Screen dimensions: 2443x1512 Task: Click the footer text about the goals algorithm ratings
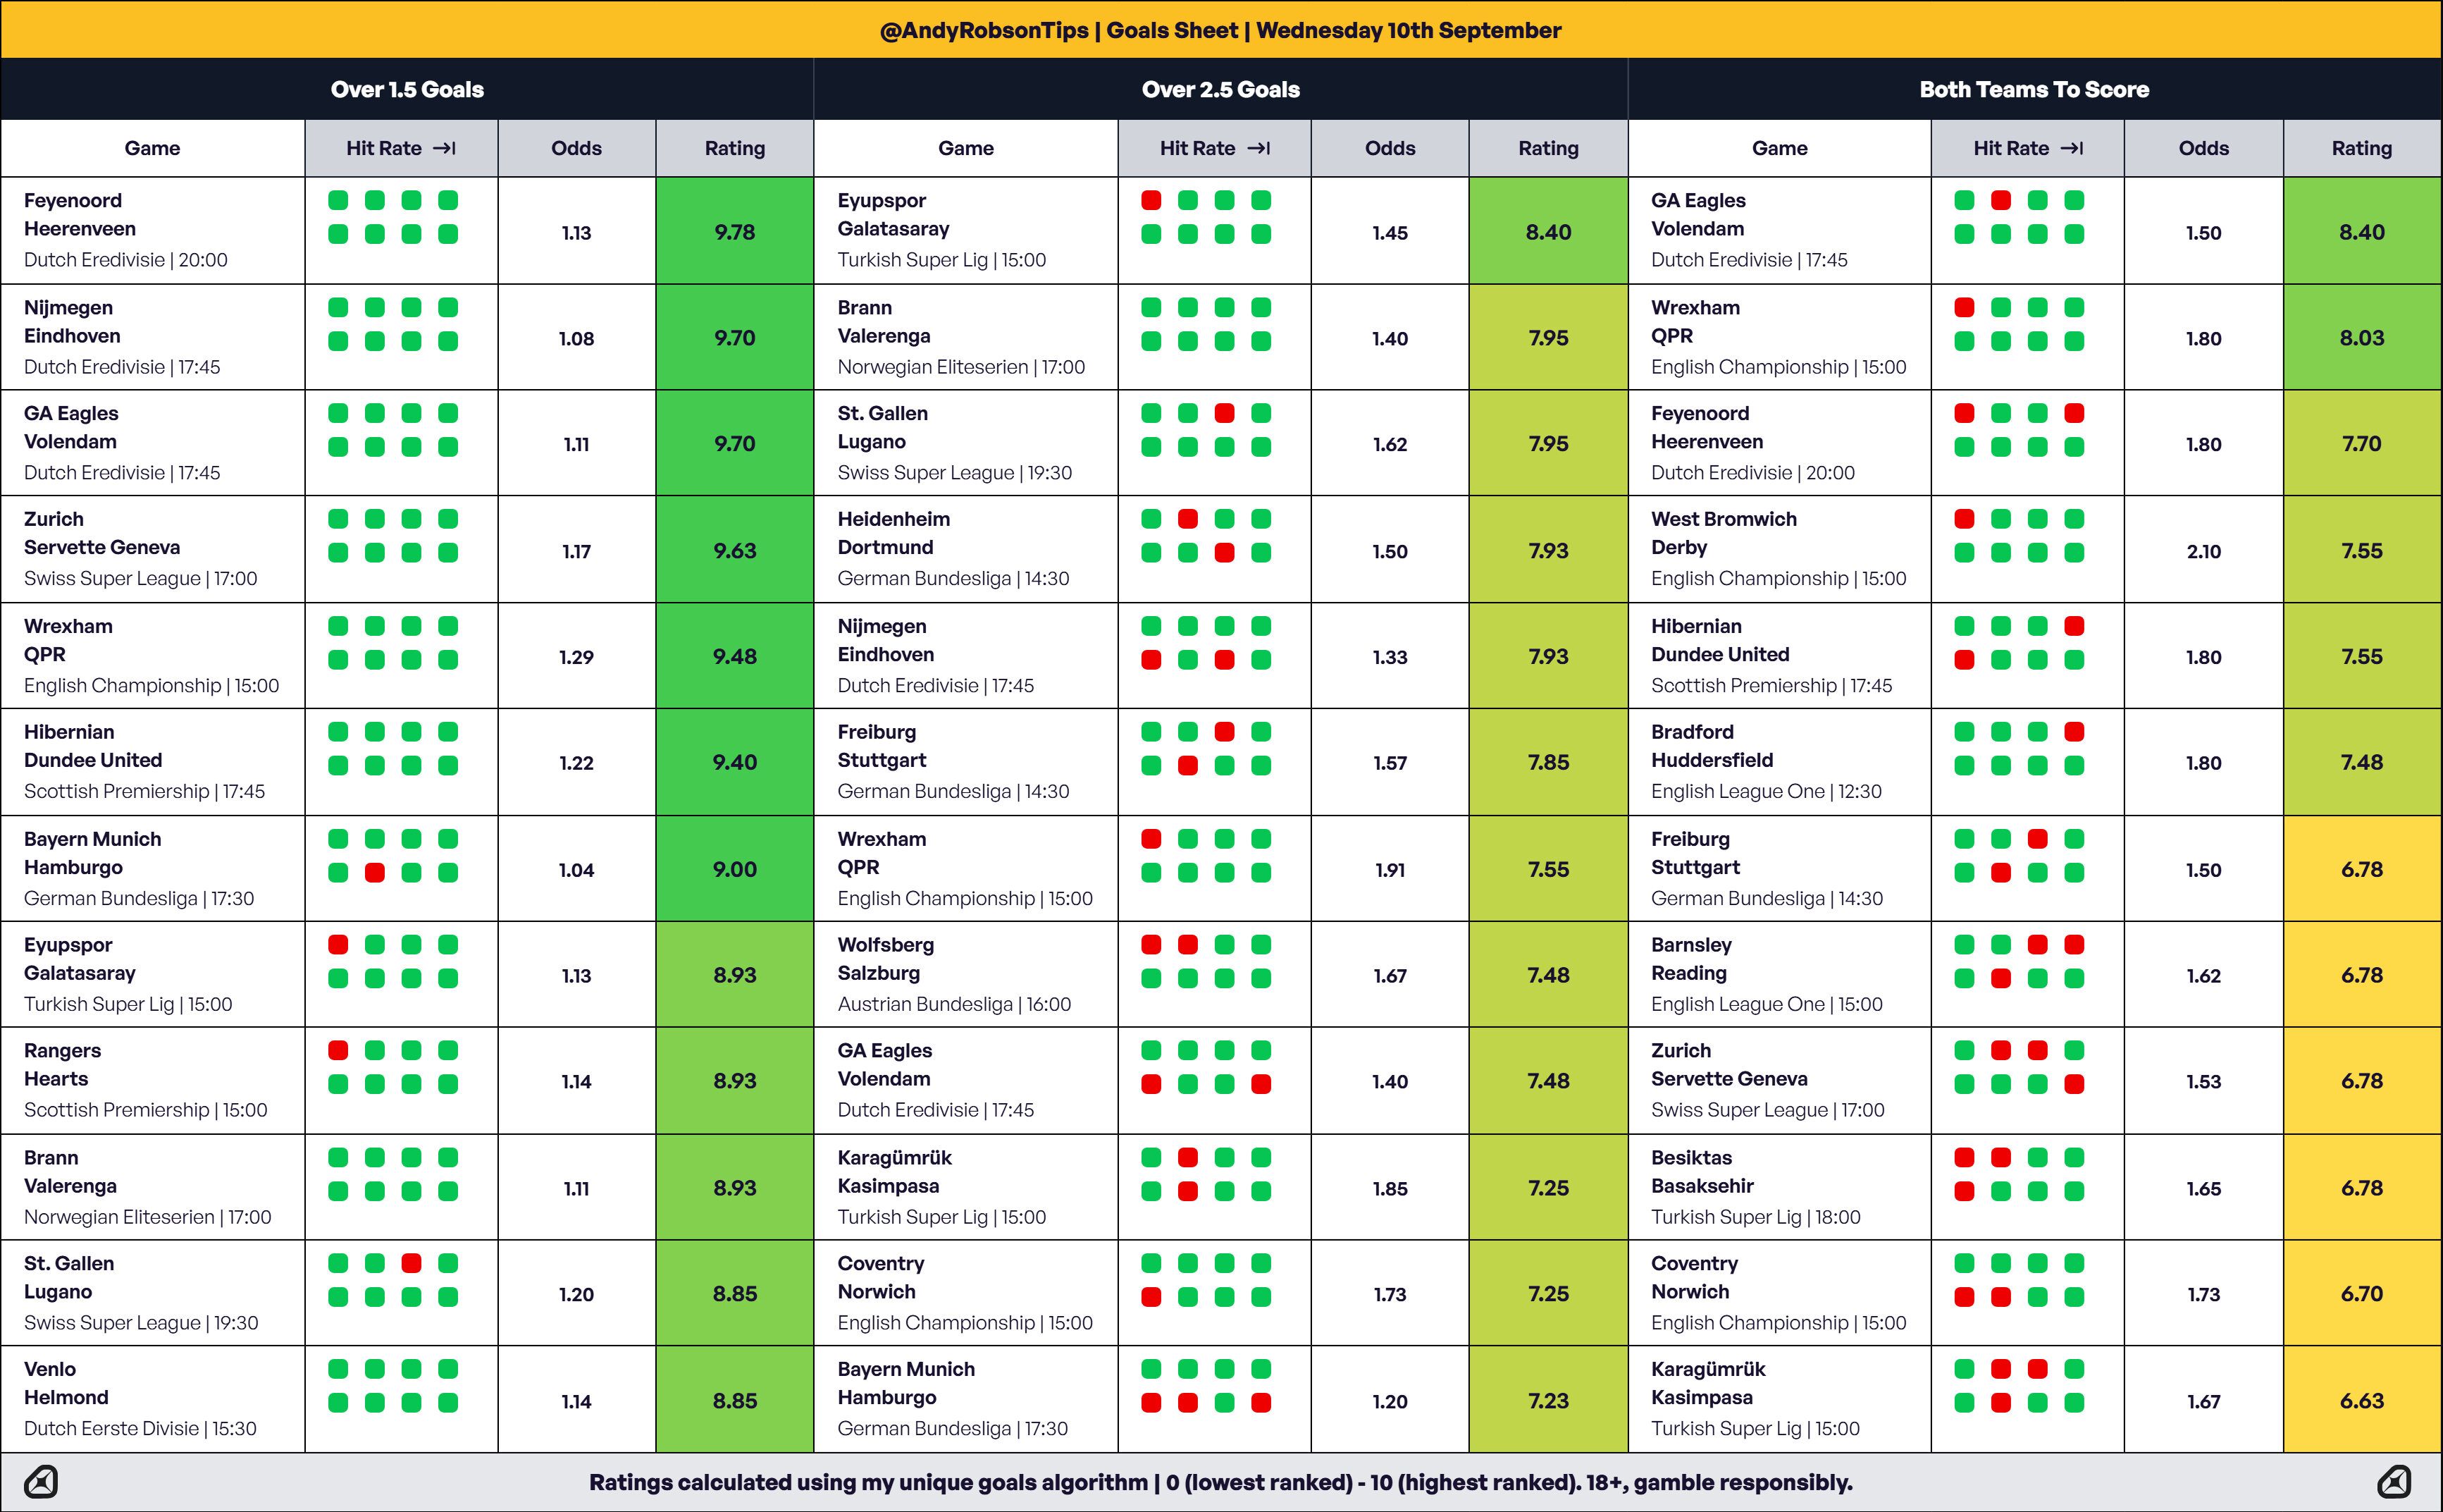1220,1482
